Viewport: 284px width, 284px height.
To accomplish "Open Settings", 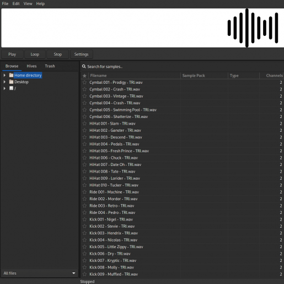I will pyautogui.click(x=82, y=54).
